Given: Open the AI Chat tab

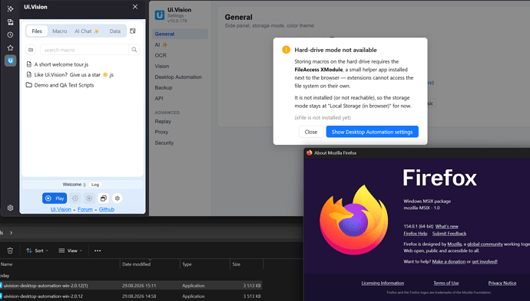Looking at the screenshot, I should (87, 31).
